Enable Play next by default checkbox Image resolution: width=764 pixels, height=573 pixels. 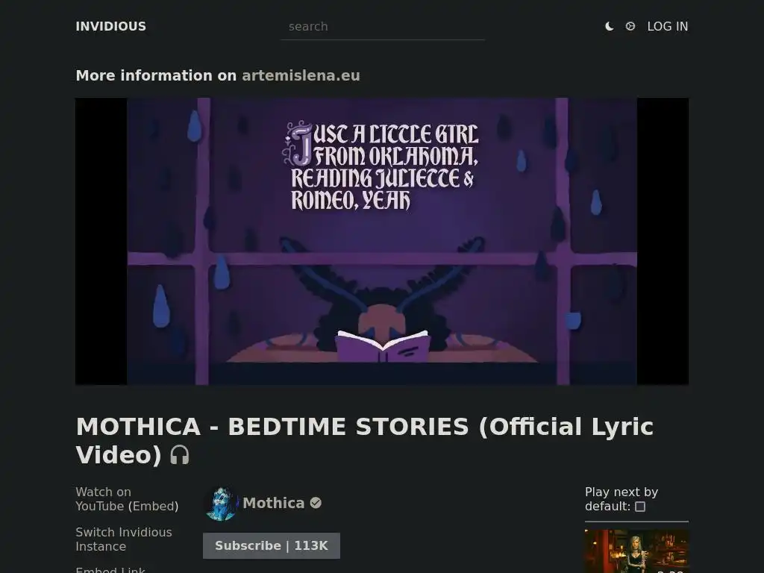640,507
